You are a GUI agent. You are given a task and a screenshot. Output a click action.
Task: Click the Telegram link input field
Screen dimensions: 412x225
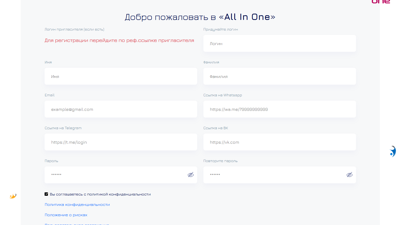(x=121, y=142)
